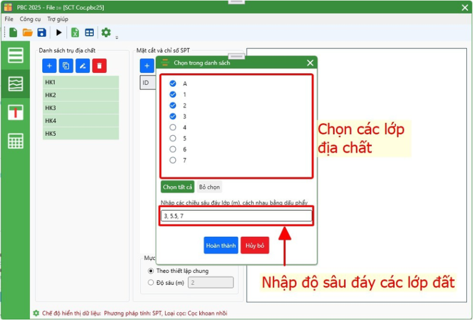Click the new file icon in toolbar
The image size is (475, 320).
pos(13,32)
